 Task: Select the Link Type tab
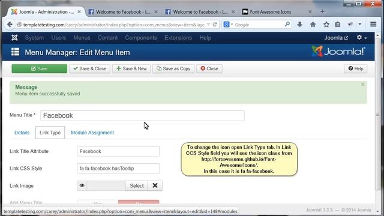(50, 133)
